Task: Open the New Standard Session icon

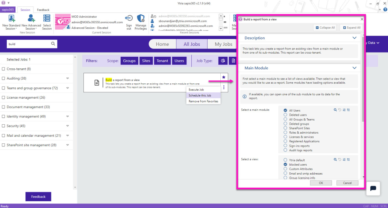Action: click(x=11, y=18)
